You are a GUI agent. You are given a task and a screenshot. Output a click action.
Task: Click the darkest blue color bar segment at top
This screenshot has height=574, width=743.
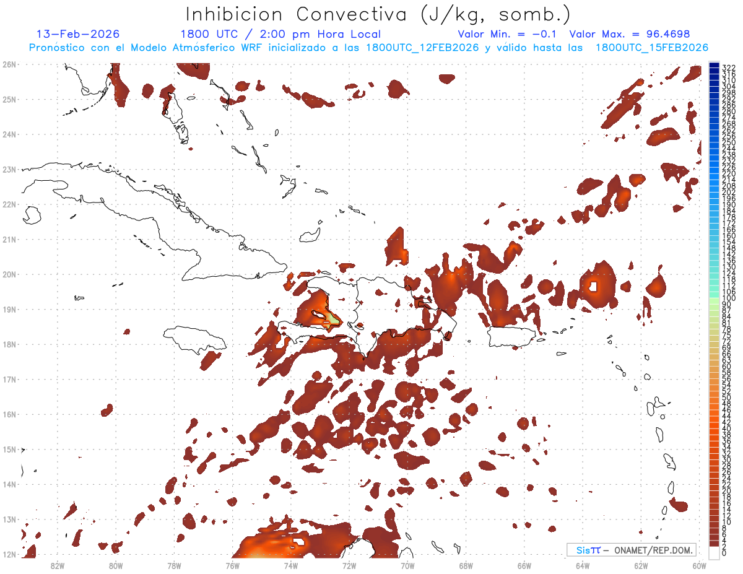point(714,66)
